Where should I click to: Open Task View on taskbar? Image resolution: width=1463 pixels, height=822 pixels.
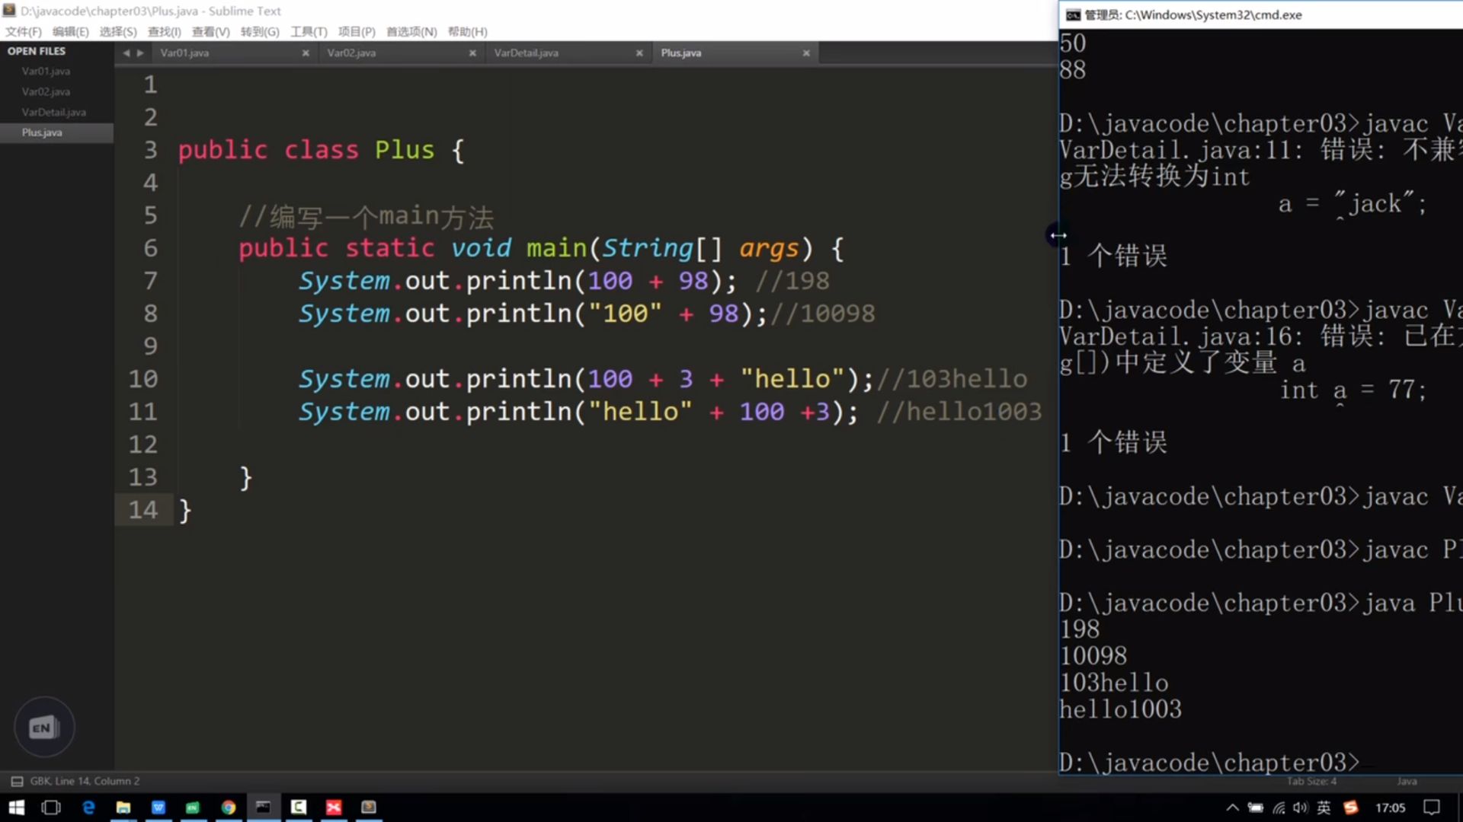click(x=51, y=808)
